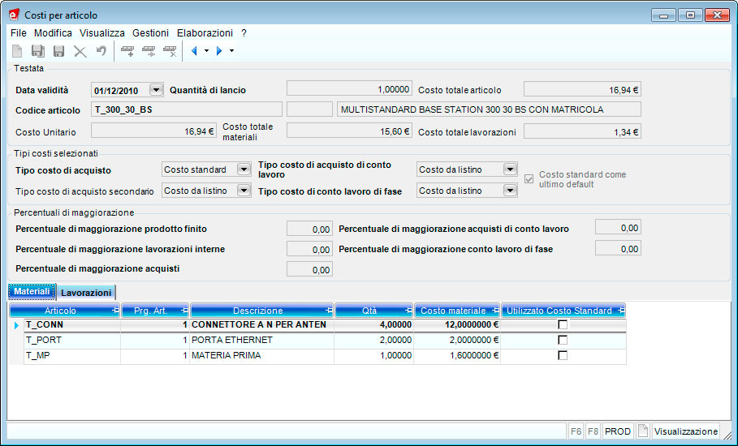Click the Add row (plus) toolbar icon
Screen dimensions: 738x446
pyautogui.click(x=127, y=51)
